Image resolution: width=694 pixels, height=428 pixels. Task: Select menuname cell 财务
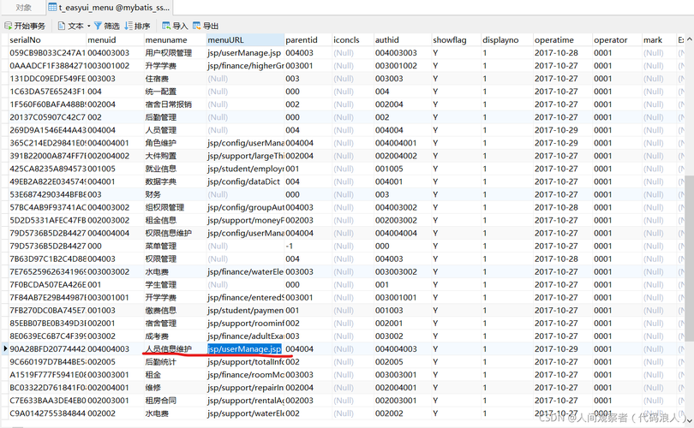(176, 194)
